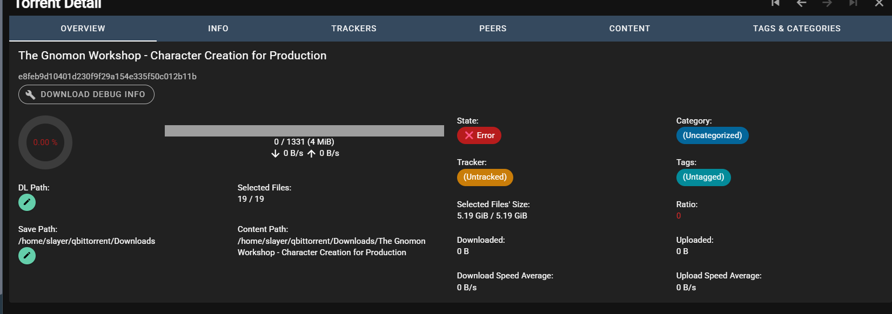892x314 pixels.
Task: Click the gray pieces progress bar
Action: pos(304,131)
